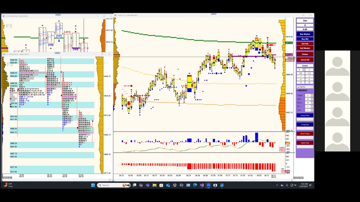The height and width of the screenshot is (202, 360).
Task: Click the Short Exit button
Action: (305, 143)
